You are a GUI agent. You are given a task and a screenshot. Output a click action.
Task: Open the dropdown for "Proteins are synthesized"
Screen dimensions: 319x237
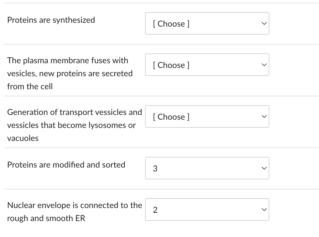[207, 23]
